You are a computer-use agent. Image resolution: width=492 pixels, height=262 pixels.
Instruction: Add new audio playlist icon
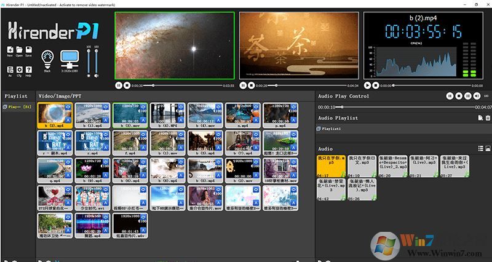click(x=480, y=118)
